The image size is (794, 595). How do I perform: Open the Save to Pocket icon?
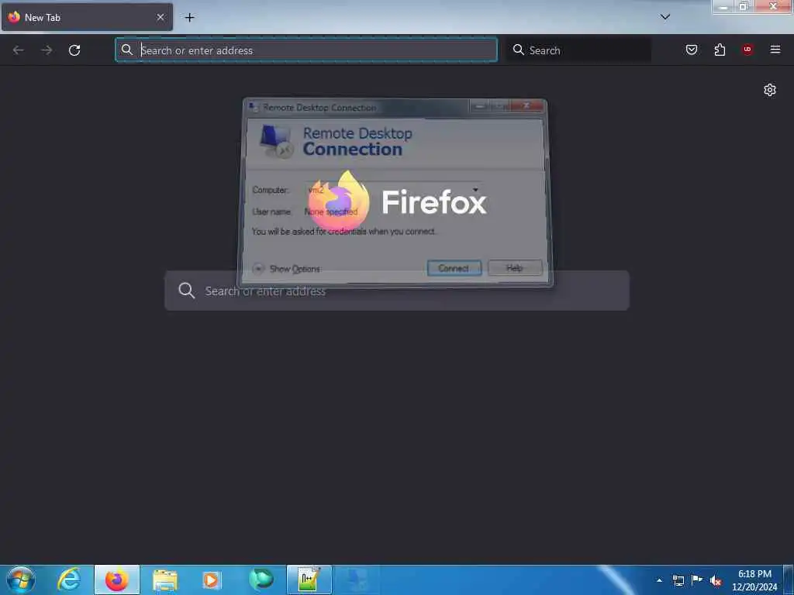(x=691, y=50)
